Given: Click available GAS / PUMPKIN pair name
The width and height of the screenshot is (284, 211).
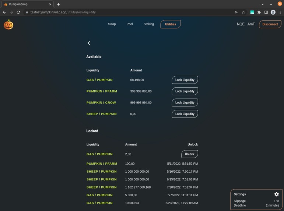Looking at the screenshot, I should click(x=99, y=80).
